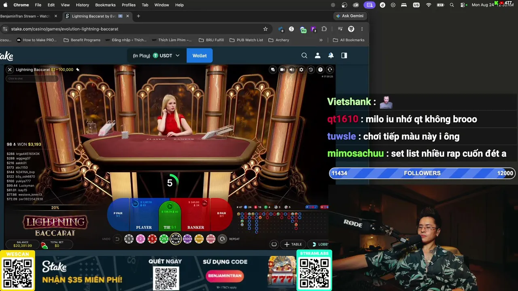Open the BRIJ Fulfill bookmarks folder
518x291 pixels.
coord(211,40)
